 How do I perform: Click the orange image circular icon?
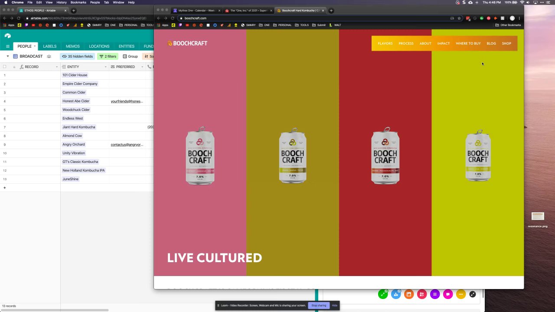click(409, 294)
